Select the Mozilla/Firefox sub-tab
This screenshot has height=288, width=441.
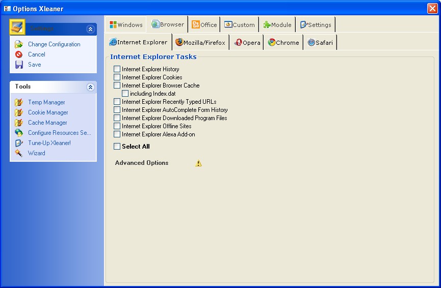(x=200, y=42)
